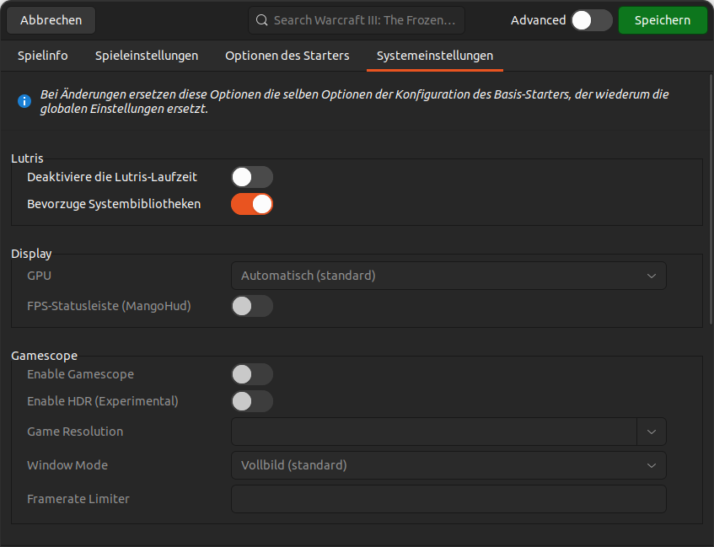Click the Framerate Limiter input field
The width and height of the screenshot is (714, 547).
(448, 498)
